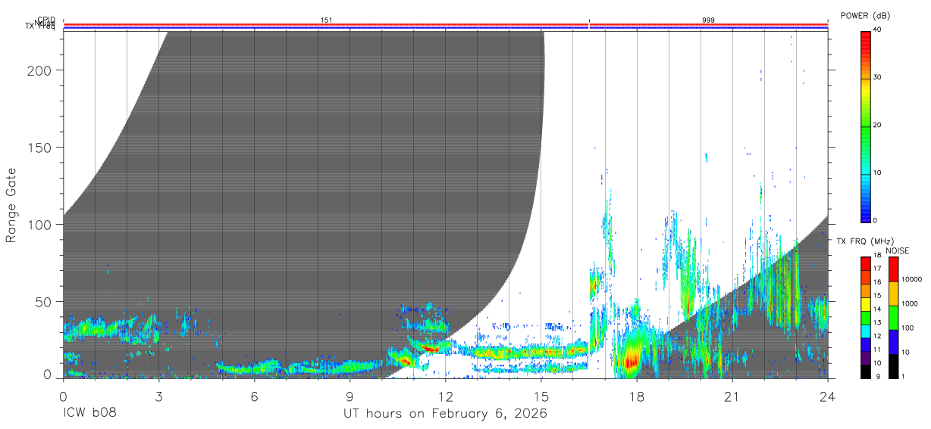The image size is (931, 429).
Task: Select the yellow 14 MHz frequency swatch
Action: click(865, 305)
